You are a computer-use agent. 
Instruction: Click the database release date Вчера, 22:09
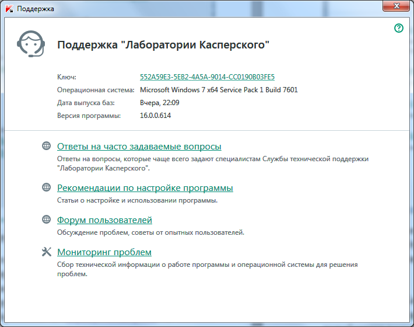(x=159, y=103)
